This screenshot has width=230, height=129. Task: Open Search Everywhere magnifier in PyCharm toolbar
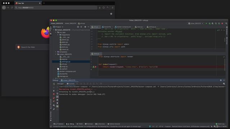point(226,23)
